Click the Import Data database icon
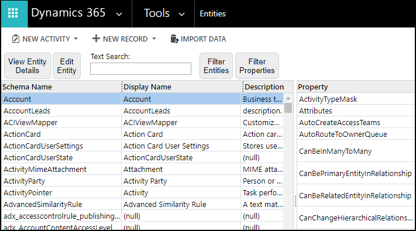 (174, 39)
